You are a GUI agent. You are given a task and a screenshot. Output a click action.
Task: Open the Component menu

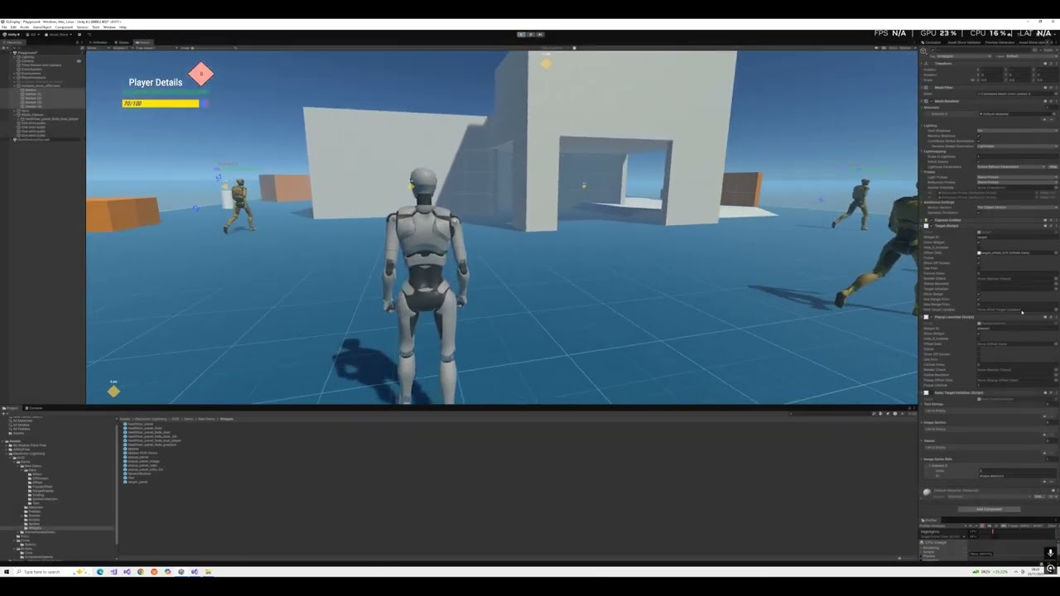pos(64,27)
